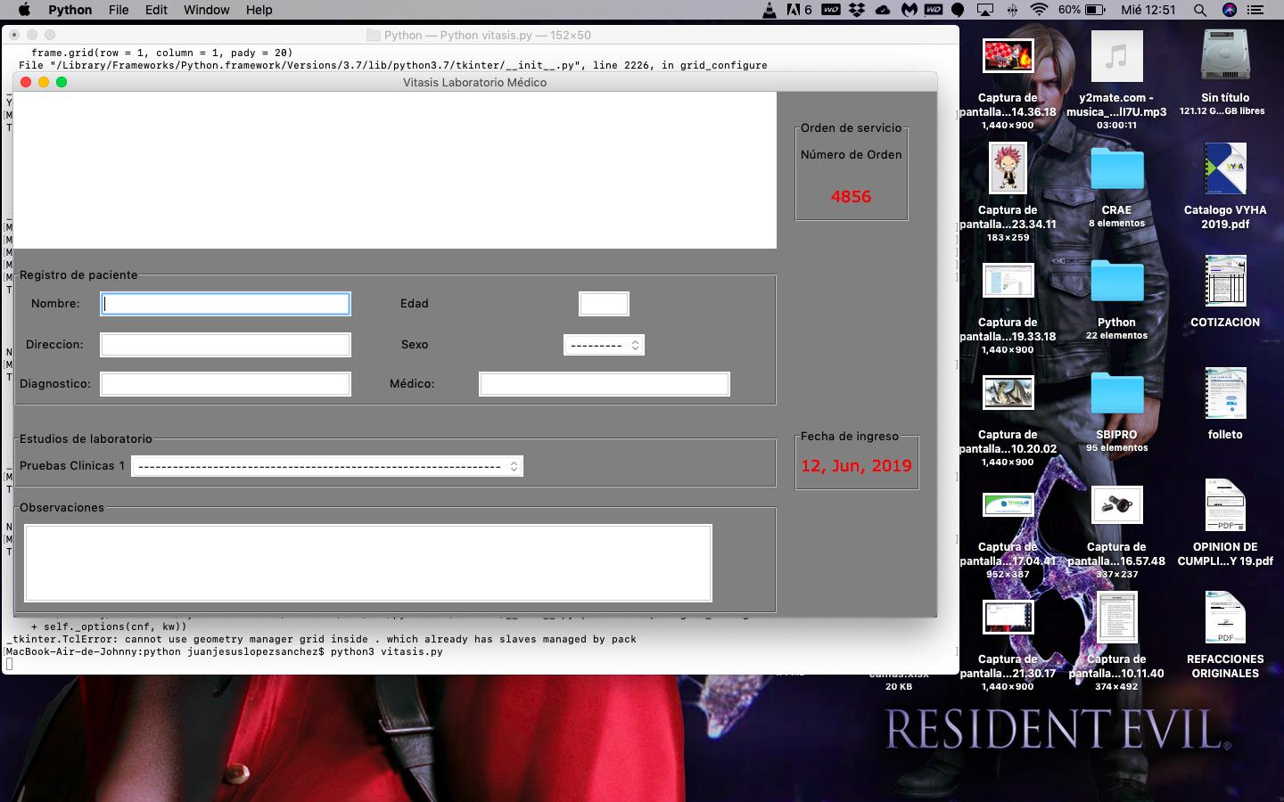Image resolution: width=1284 pixels, height=802 pixels.
Task: Click the white canvas area above Registro de paciente
Action: [395, 169]
